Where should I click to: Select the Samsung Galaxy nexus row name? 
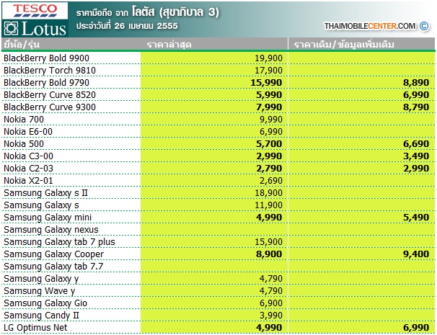51,230
